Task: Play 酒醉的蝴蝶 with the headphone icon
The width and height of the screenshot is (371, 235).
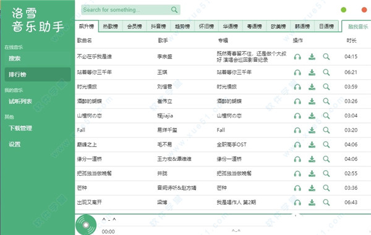Action: click(x=297, y=101)
